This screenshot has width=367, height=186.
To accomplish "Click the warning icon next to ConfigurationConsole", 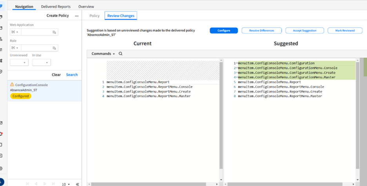I will [12, 85].
